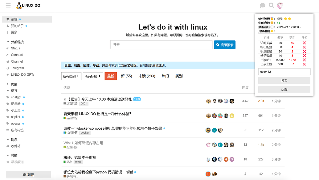
Task: Click the 回复 column header
Action: [245, 88]
